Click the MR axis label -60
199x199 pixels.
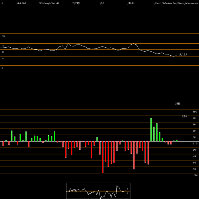(x=194, y=163)
